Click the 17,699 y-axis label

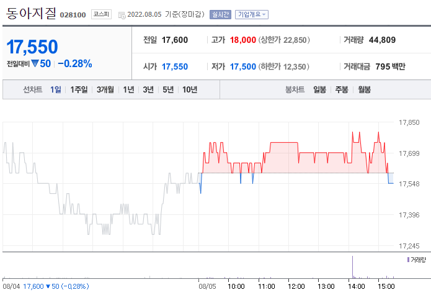coord(409,153)
